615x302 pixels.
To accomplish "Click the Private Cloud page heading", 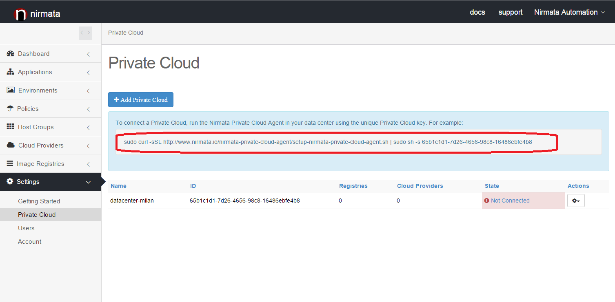I will click(x=154, y=63).
